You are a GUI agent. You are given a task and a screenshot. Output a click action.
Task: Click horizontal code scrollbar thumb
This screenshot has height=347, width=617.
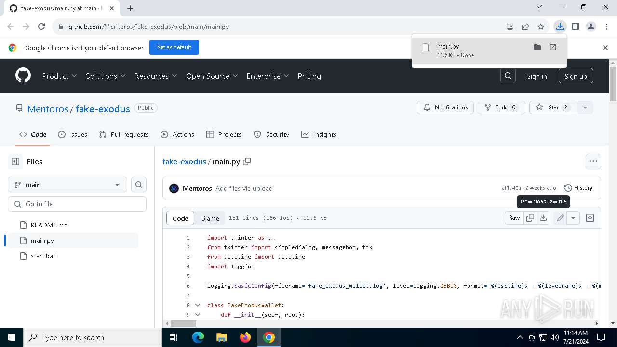(x=183, y=323)
